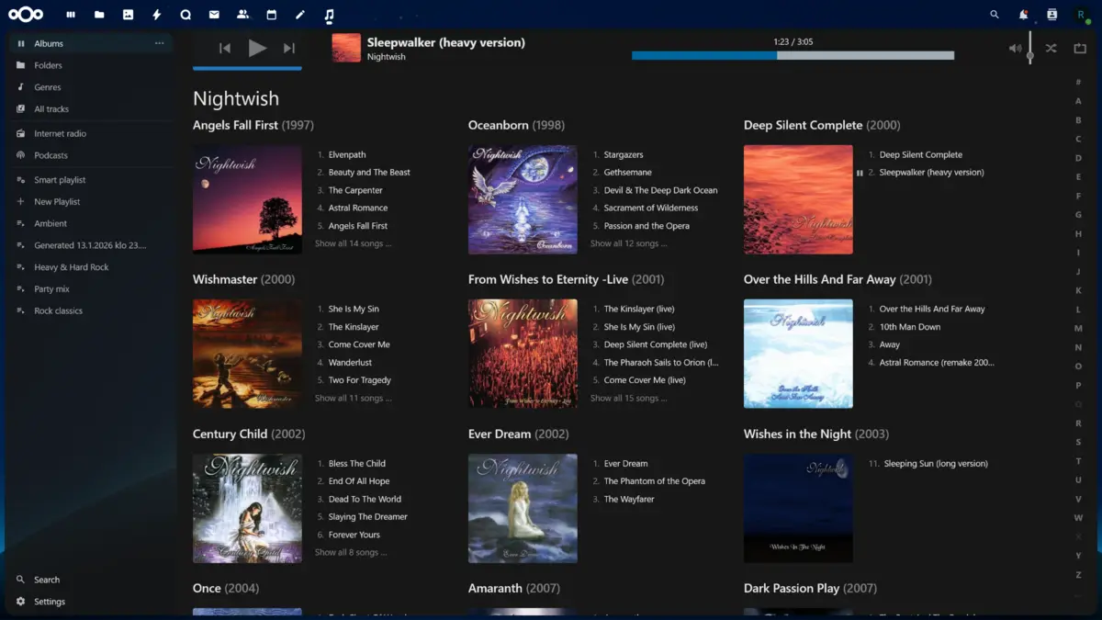This screenshot has height=620, width=1102.
Task: Adjust the vertical volume slider
Action: click(x=1030, y=47)
